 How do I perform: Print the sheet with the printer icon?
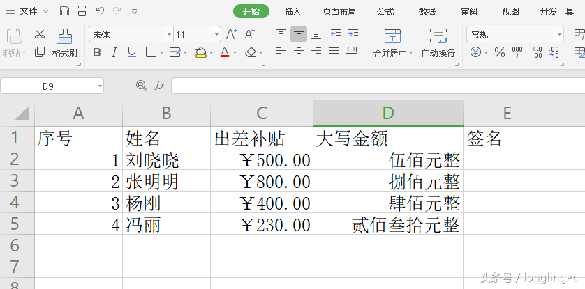point(82,10)
